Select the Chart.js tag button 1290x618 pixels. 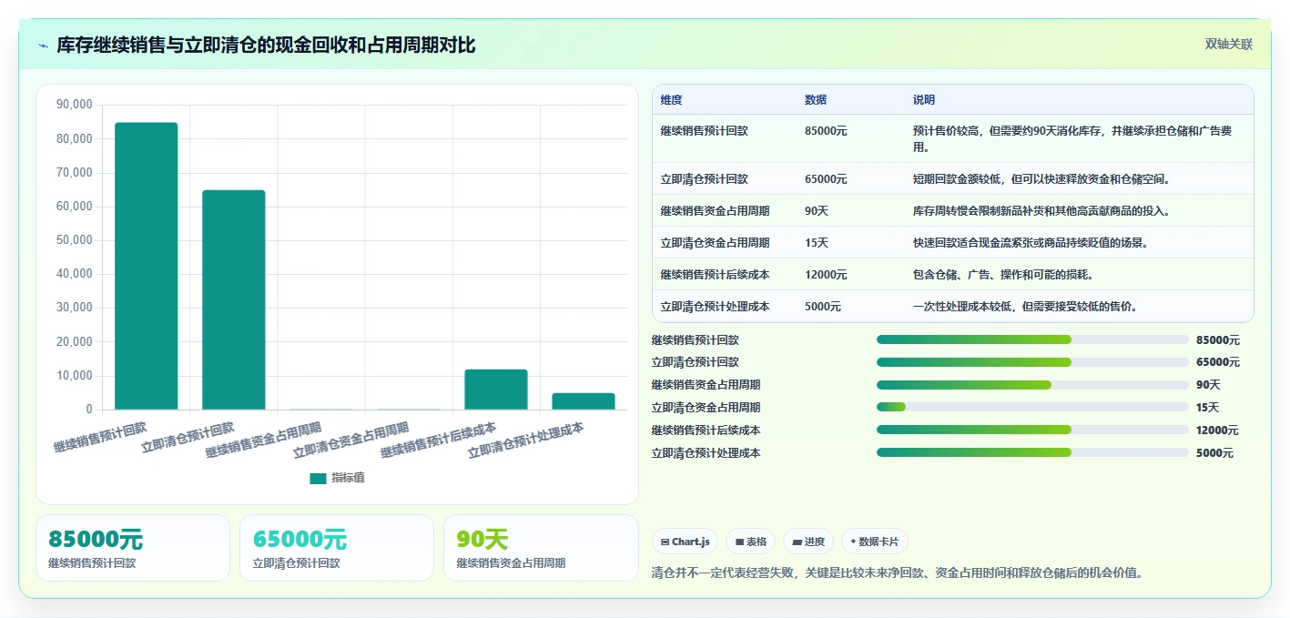[685, 542]
